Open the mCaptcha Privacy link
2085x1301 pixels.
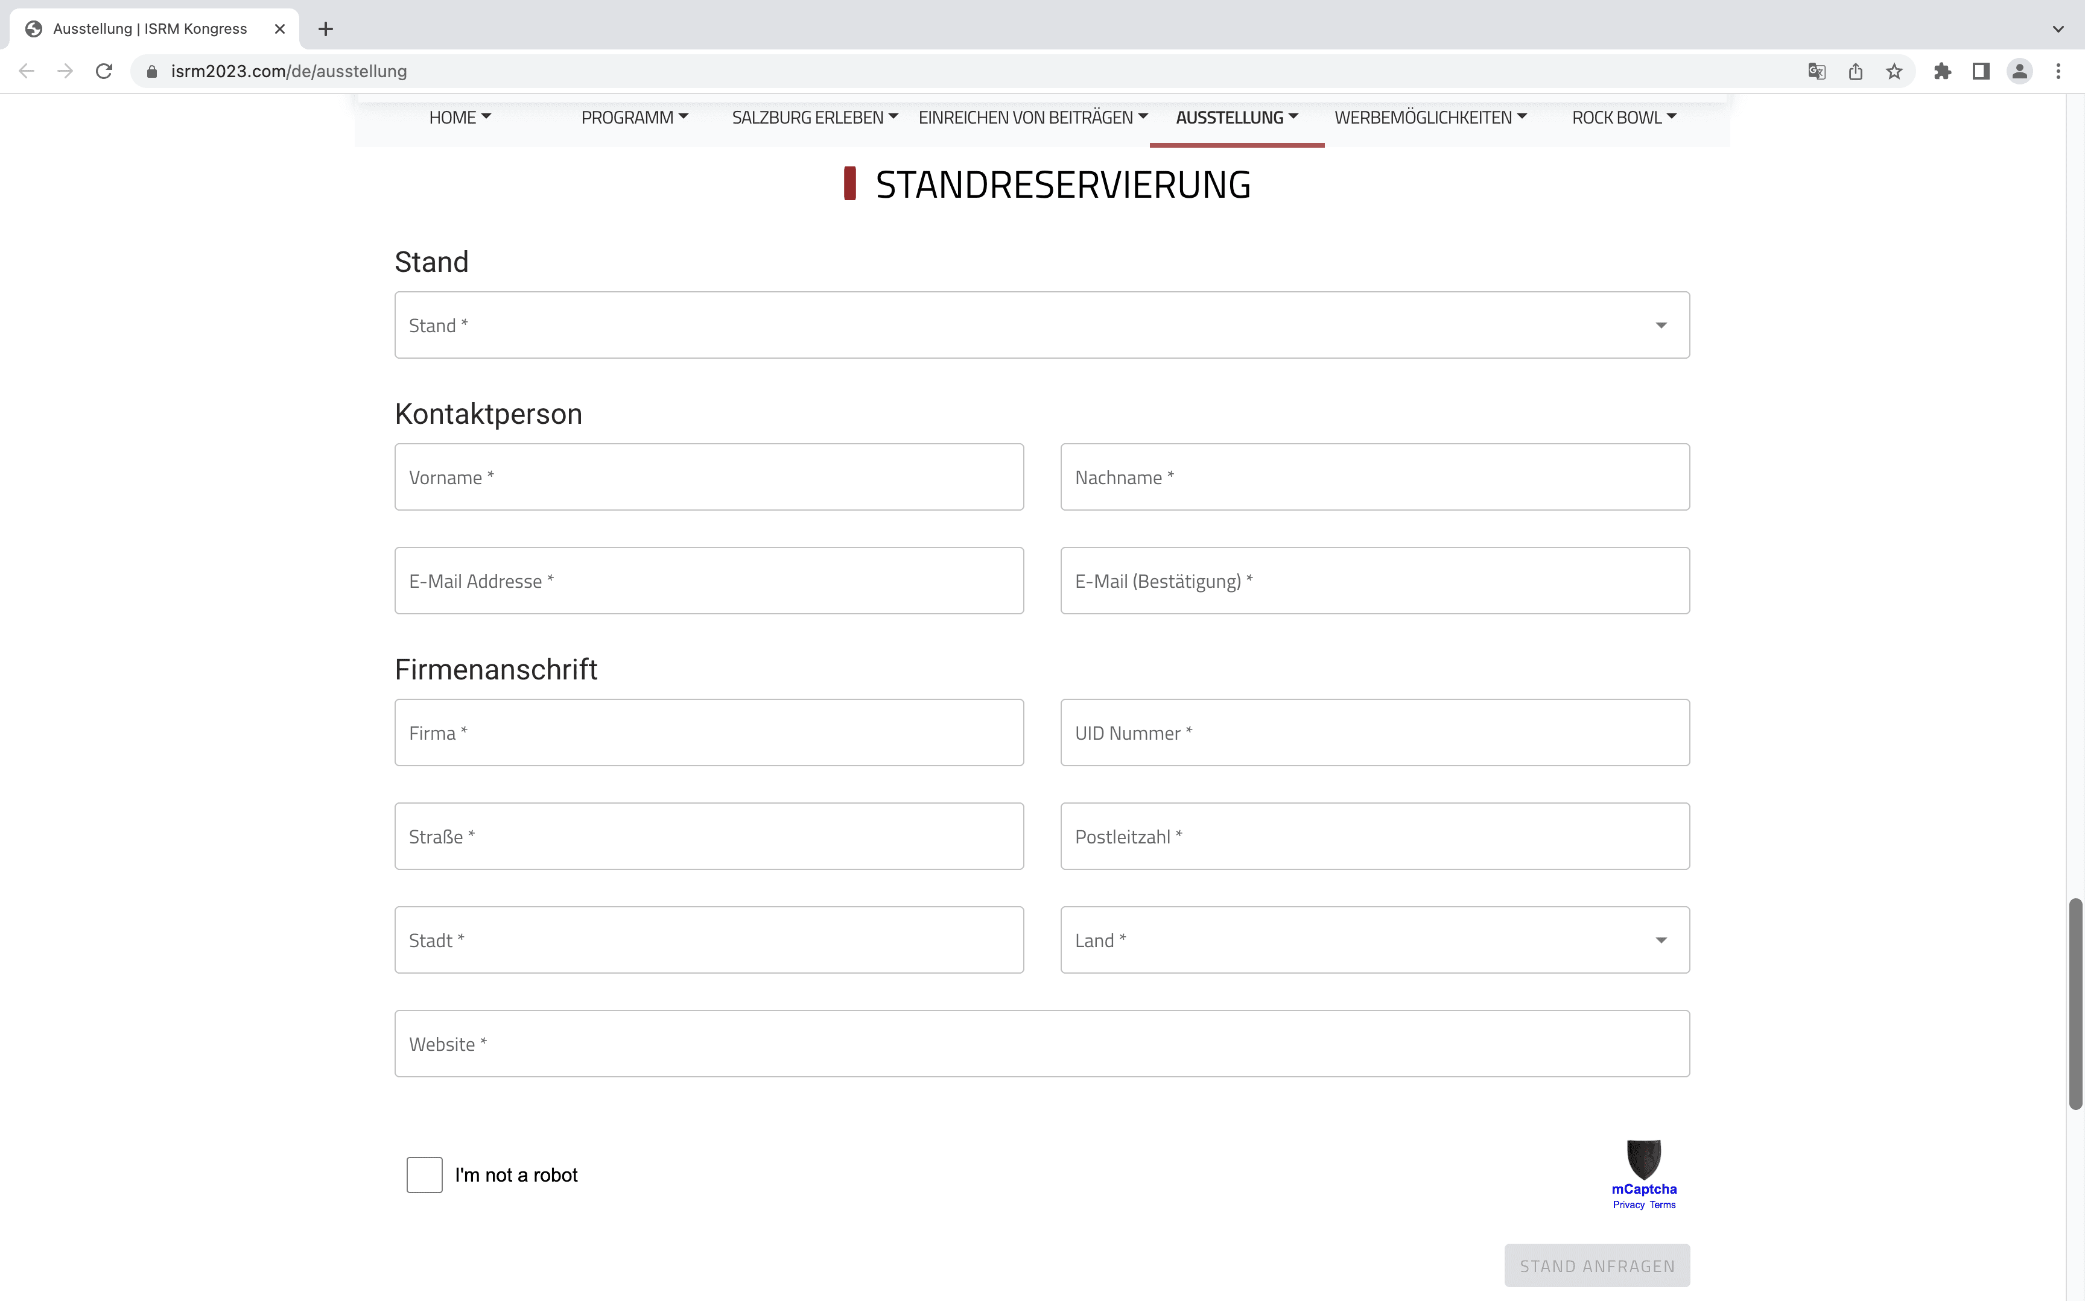[1628, 1205]
